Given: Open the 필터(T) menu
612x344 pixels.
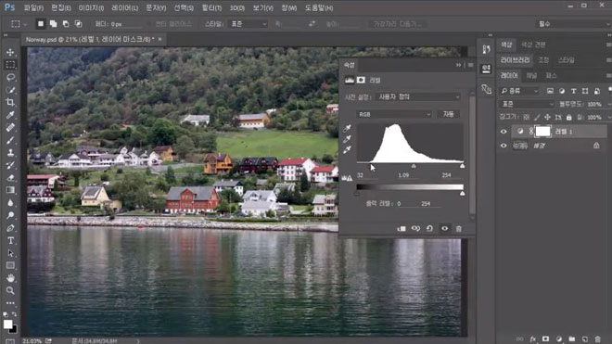Looking at the screenshot, I should 211,7.
